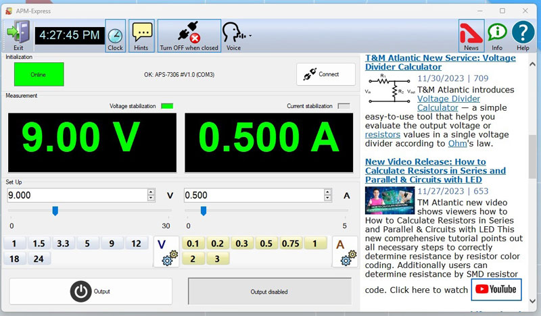Click the 11/30/2023 | 709 news date
Image resolution: width=541 pixels, height=316 pixels.
pos(452,78)
